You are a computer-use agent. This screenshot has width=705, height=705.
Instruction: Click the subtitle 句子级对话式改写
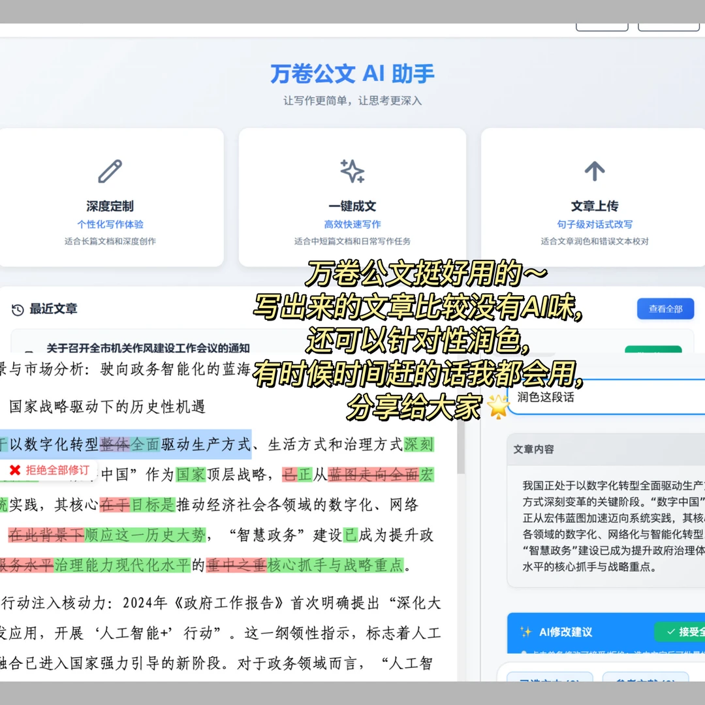pyautogui.click(x=595, y=224)
